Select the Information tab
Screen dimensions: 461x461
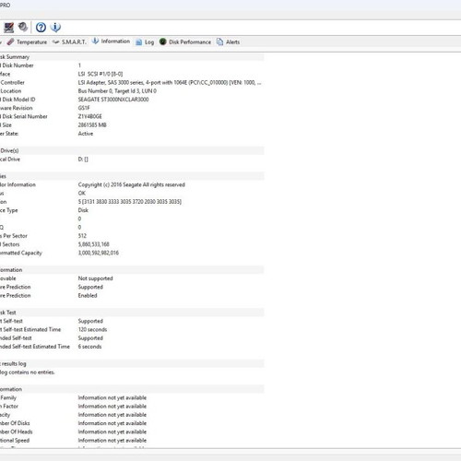point(111,41)
